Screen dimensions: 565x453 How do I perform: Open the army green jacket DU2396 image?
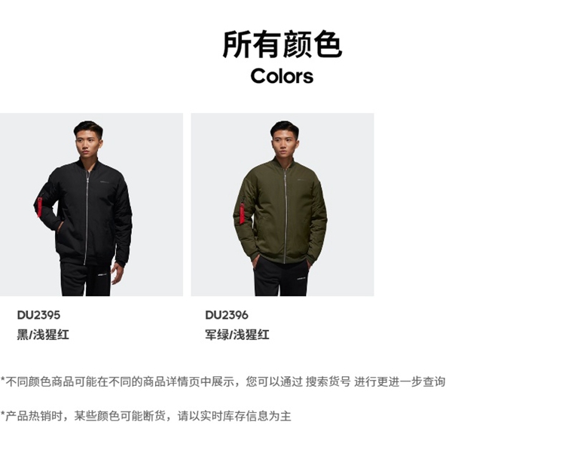coord(282,204)
